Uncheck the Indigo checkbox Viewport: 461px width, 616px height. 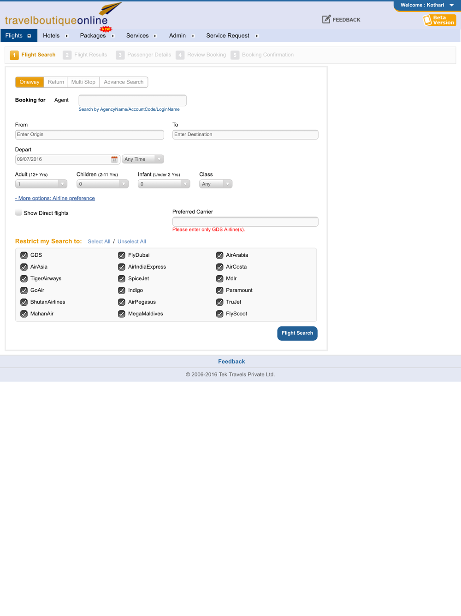[122, 290]
